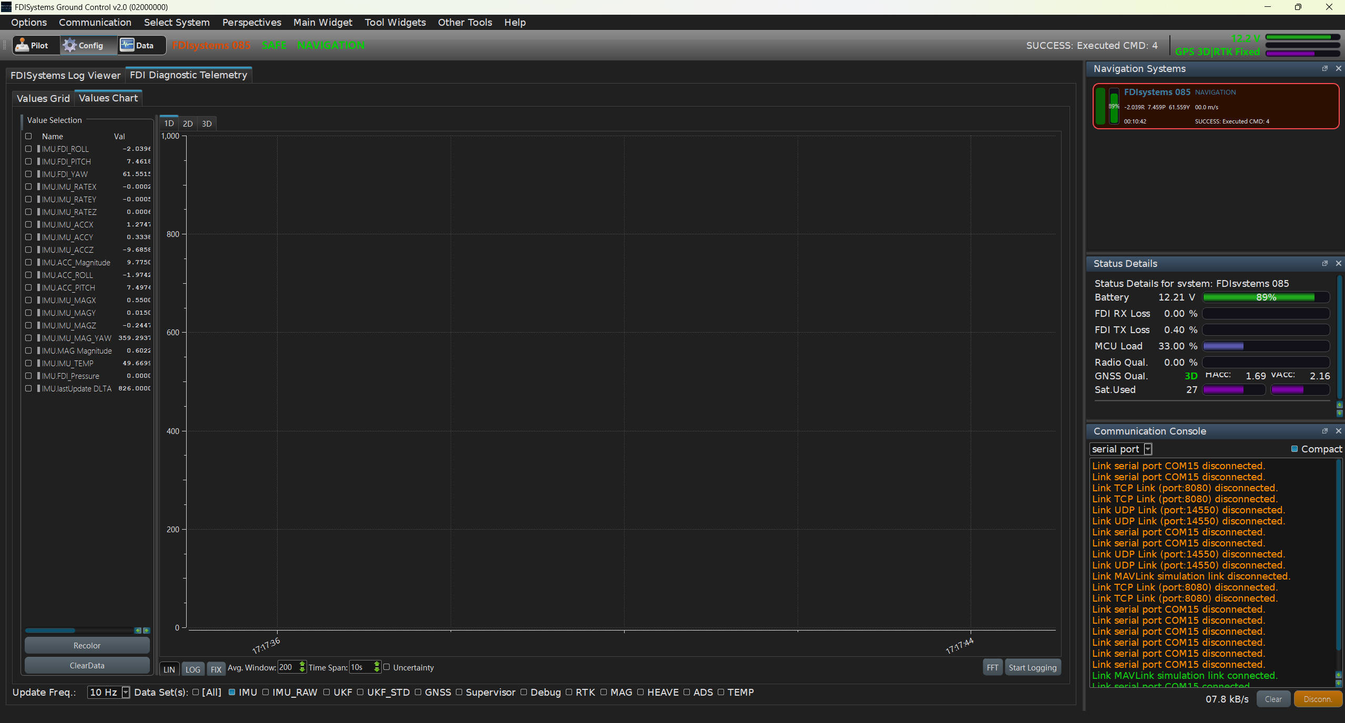Image resolution: width=1345 pixels, height=723 pixels.
Task: Open the Other Tools menu
Action: pos(465,22)
